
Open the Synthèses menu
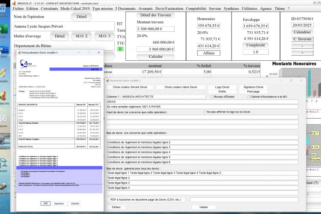pyautogui.click(x=231, y=9)
